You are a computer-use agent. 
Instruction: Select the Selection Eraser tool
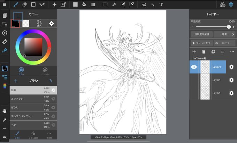tap(131, 5)
